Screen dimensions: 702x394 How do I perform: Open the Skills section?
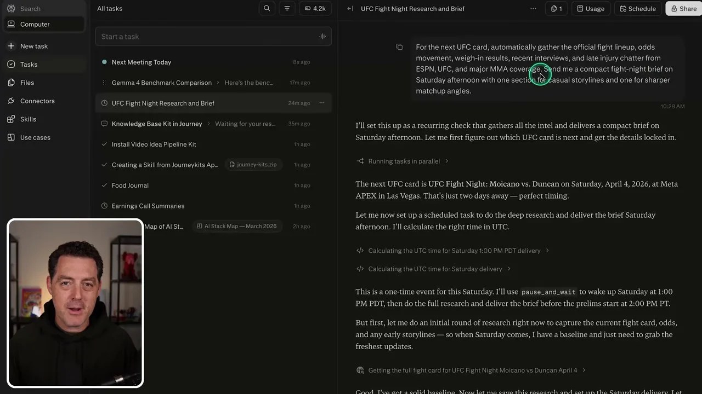click(45, 119)
